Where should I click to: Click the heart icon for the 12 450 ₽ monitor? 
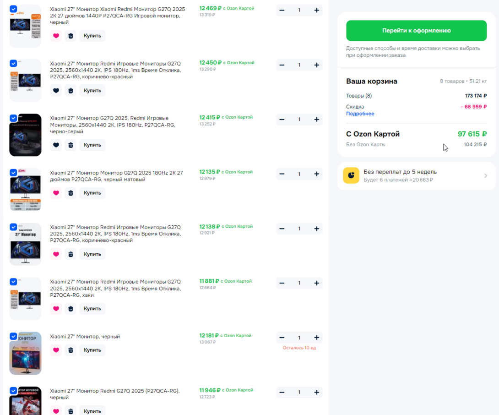click(56, 91)
